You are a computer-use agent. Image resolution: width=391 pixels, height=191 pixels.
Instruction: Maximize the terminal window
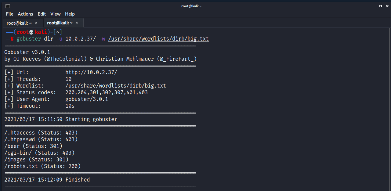click(380, 6)
